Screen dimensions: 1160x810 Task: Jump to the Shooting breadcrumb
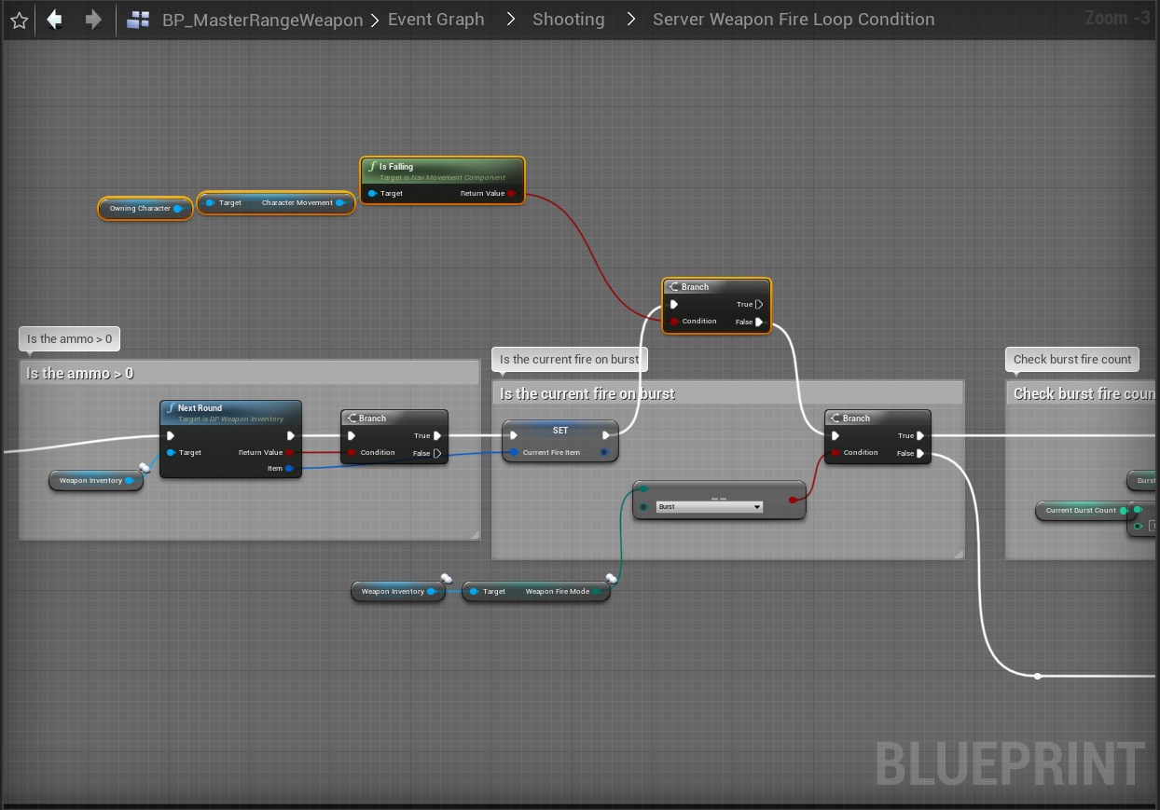tap(568, 20)
